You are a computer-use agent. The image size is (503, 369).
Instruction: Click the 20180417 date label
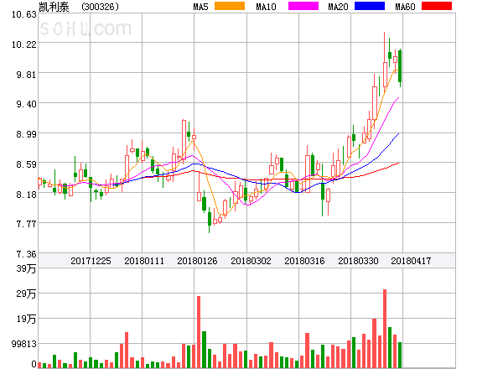[x=411, y=261]
